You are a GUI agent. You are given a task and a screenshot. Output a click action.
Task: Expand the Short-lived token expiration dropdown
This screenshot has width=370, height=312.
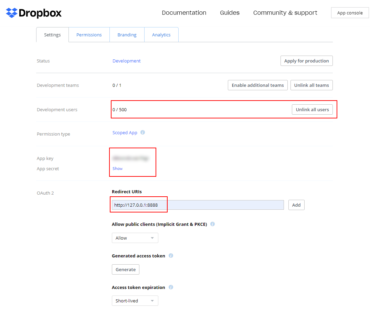coord(135,301)
